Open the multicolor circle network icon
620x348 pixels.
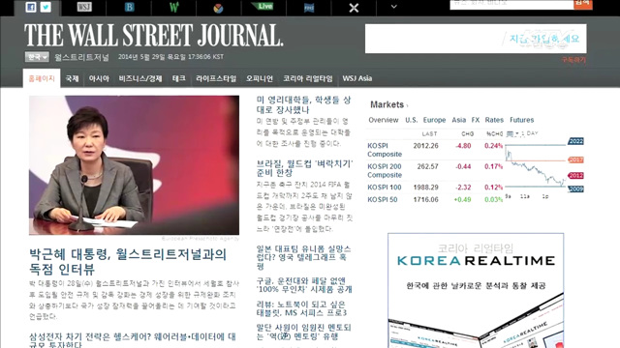pos(218,8)
